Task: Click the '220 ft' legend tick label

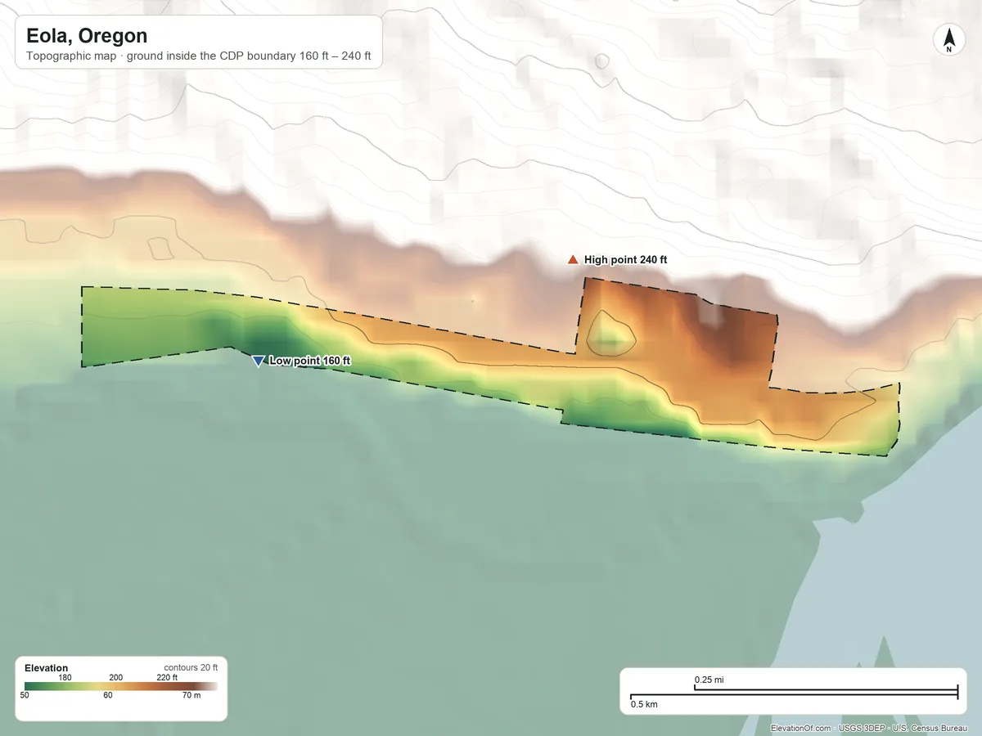Action: coord(167,677)
